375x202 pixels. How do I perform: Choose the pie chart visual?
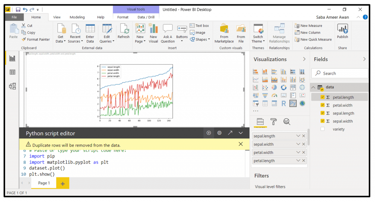coord(274,88)
